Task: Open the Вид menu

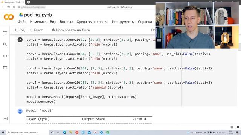Action: [53, 22]
